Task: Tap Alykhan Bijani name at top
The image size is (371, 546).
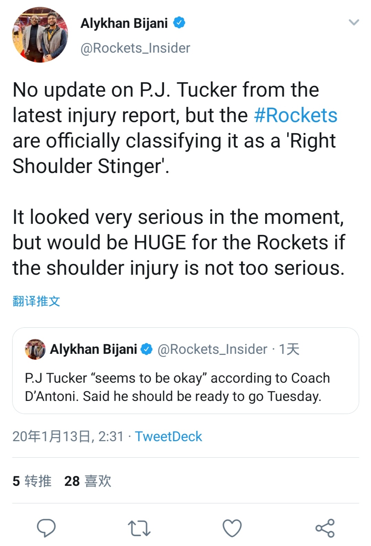Action: click(124, 23)
